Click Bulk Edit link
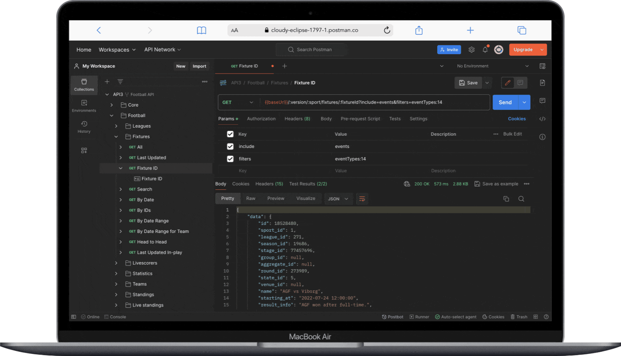621x356 pixels. coord(513,134)
